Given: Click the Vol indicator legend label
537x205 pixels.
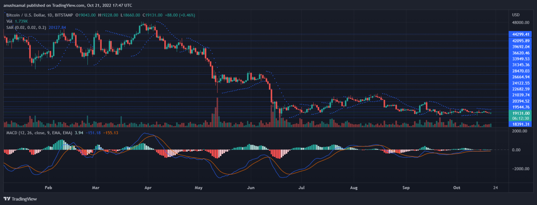Looking at the screenshot, I should tap(9, 21).
